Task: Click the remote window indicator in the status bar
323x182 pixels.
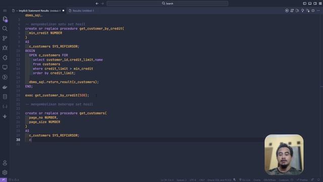Action: coord(4,180)
